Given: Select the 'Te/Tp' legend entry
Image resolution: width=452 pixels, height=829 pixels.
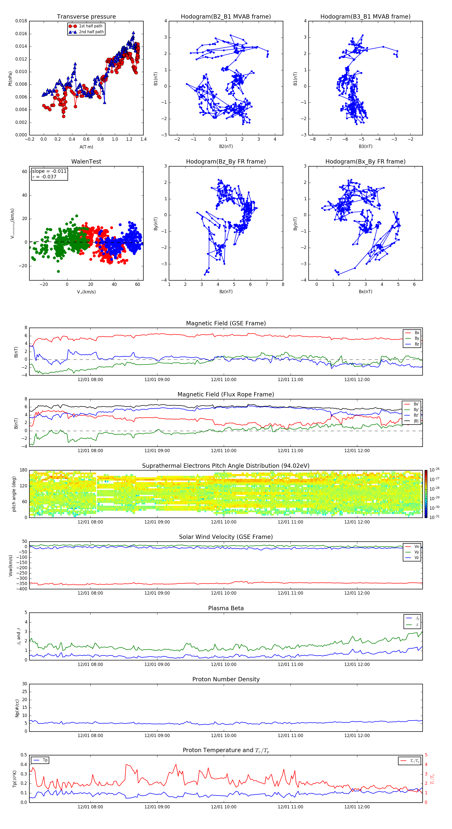Looking at the screenshot, I should pos(410,761).
